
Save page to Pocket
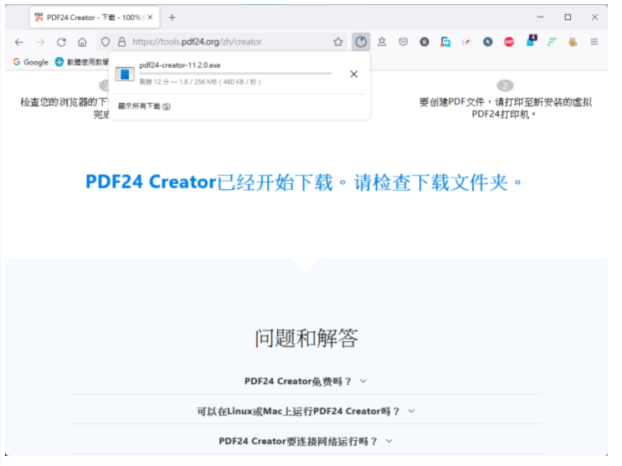pos(403,42)
